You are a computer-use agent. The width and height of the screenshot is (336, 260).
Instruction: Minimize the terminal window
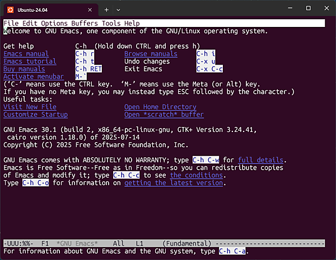point(290,8)
